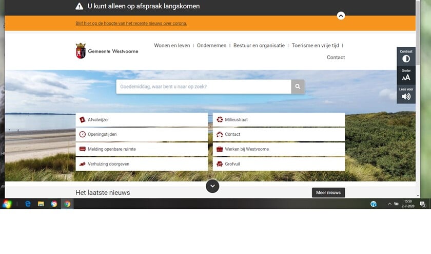Open File Explorer from taskbar
Image resolution: width=431 pixels, height=254 pixels.
click(41, 204)
